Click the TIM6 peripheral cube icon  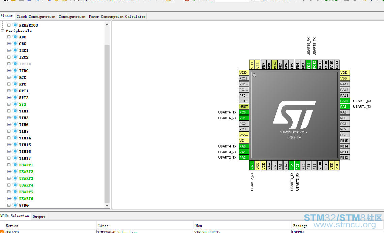click(x=15, y=125)
